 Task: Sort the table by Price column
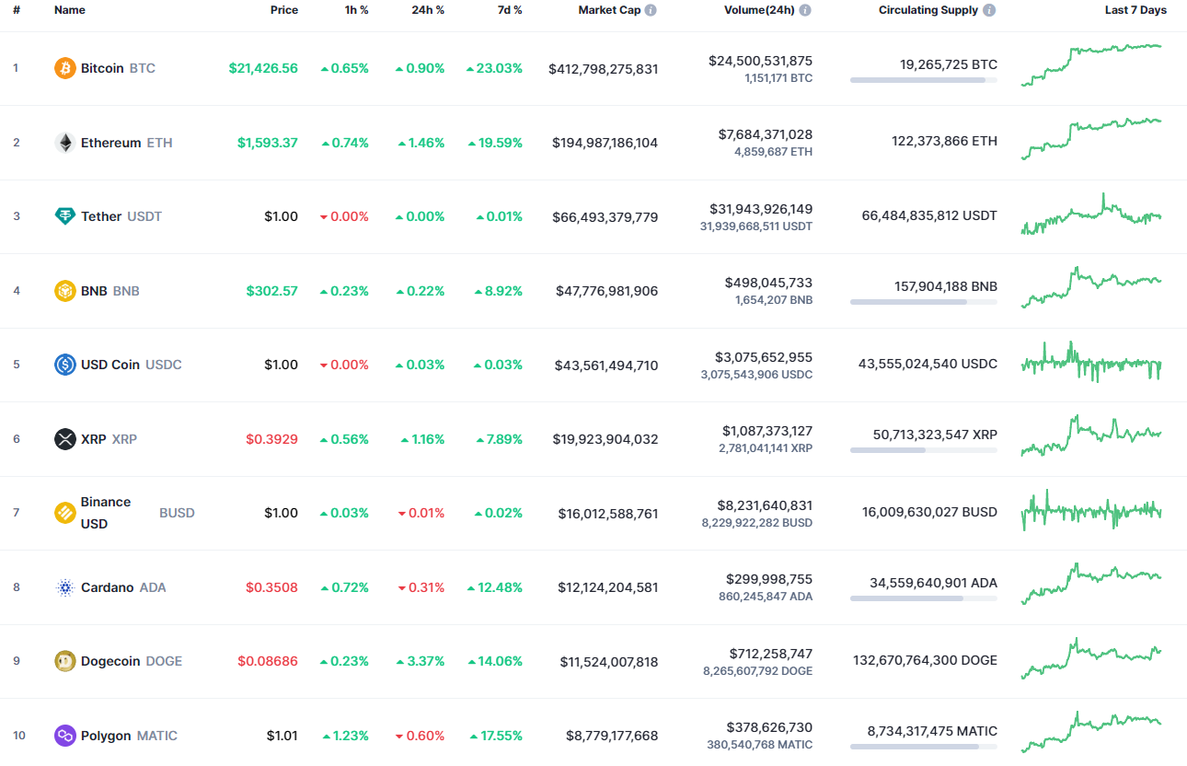pyautogui.click(x=283, y=10)
